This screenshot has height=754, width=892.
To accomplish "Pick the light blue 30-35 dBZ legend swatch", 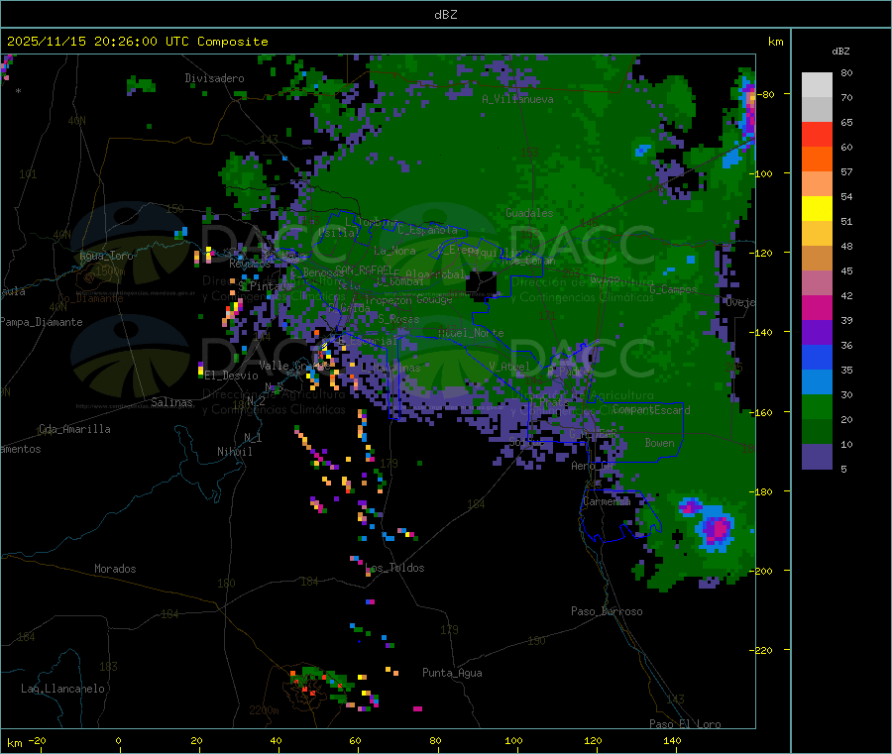I will (x=817, y=382).
